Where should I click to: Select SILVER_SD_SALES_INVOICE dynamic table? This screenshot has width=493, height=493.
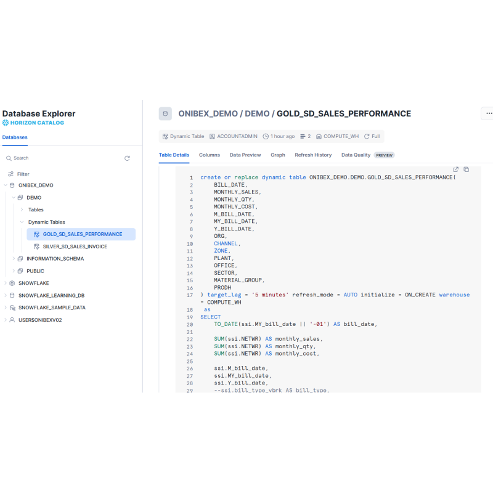(75, 246)
